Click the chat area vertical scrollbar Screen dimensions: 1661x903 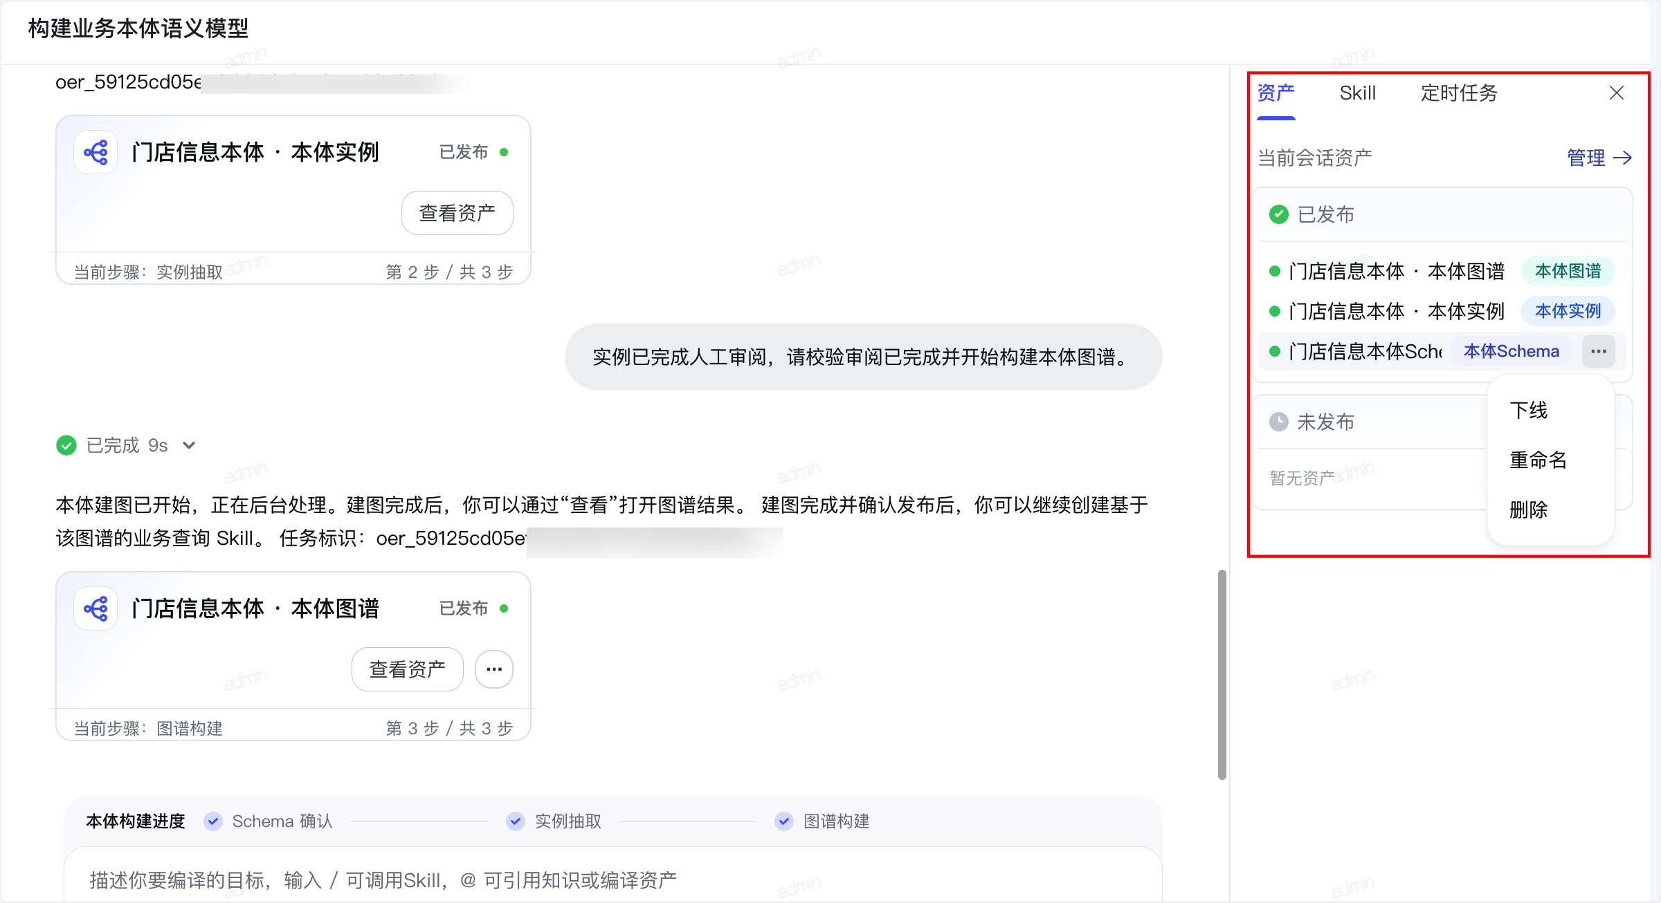click(x=1222, y=675)
